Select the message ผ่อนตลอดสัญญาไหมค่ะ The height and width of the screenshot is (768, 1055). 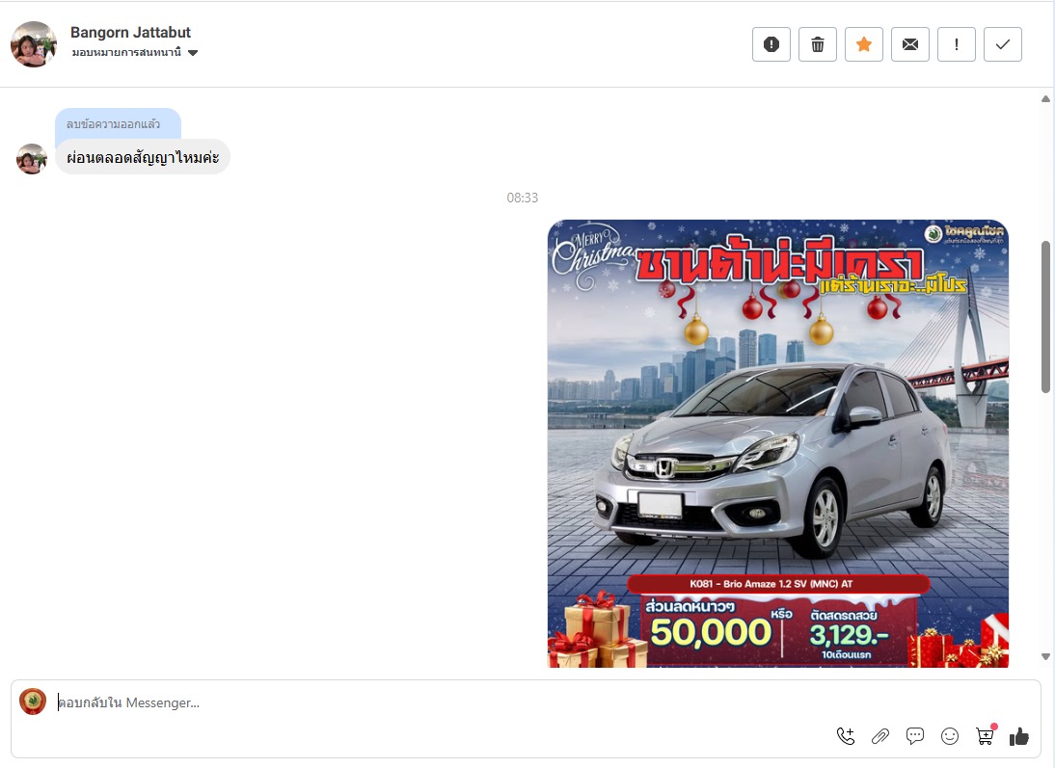point(143,157)
